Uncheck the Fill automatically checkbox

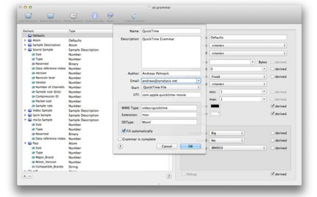coord(124,131)
